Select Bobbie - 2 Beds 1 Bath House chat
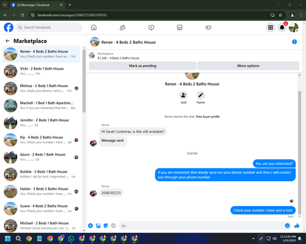This screenshot has height=244, width=306. pos(41,174)
